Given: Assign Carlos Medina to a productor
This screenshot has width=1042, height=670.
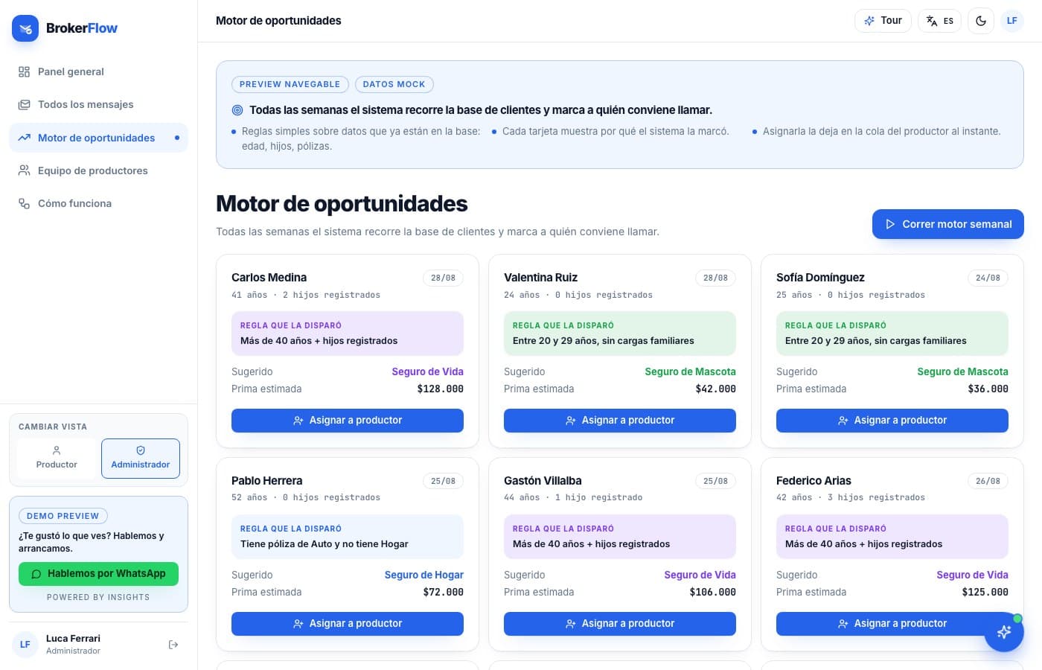Looking at the screenshot, I should [348, 421].
